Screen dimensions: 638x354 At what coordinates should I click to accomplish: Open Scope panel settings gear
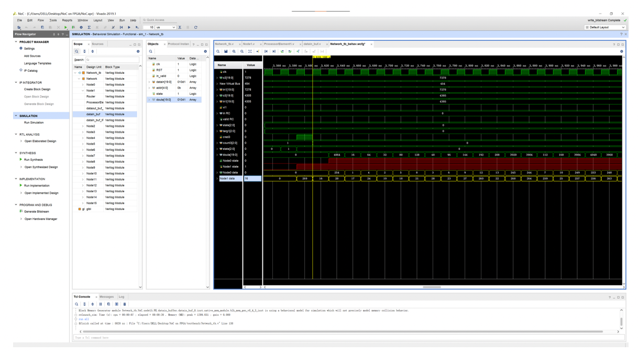[x=138, y=51]
